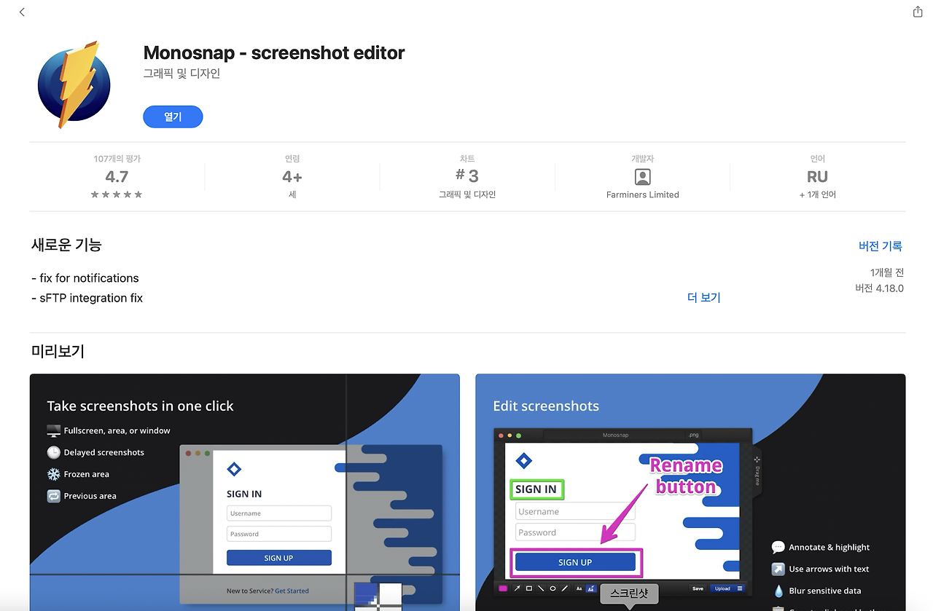Click the '새로운 기능' section heading

[x=66, y=245]
